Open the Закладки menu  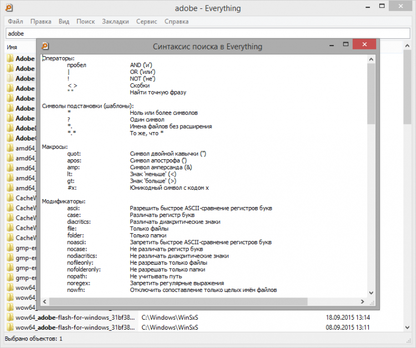point(115,22)
